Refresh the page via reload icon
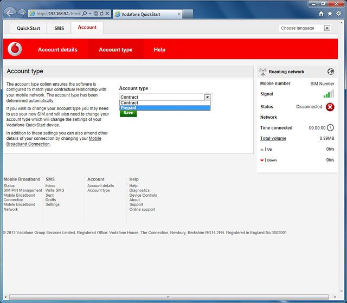Screen dimensions: 347x303 [x=101, y=14]
